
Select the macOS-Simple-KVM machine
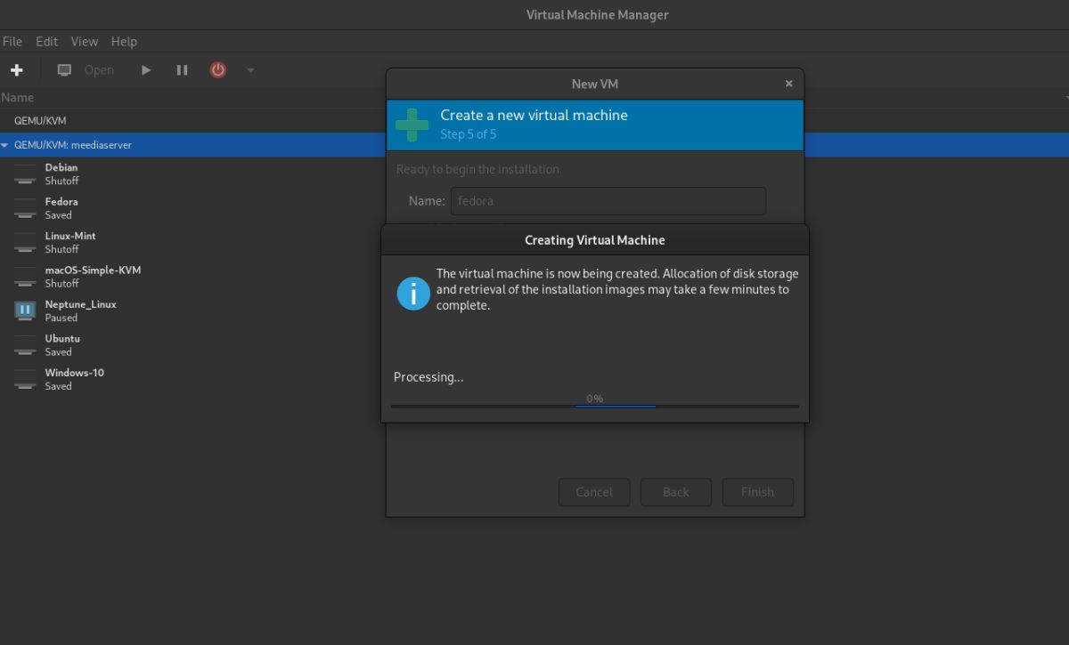(x=94, y=276)
